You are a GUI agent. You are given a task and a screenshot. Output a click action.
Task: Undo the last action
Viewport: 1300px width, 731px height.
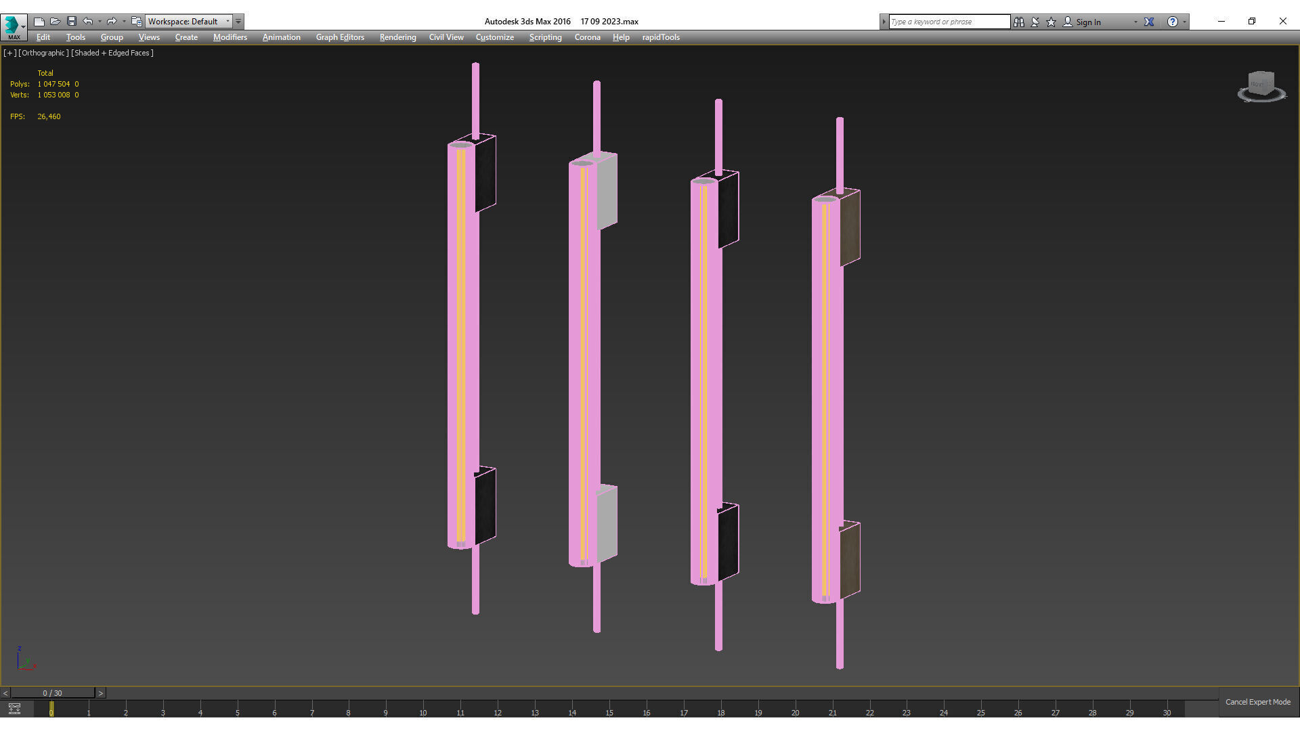point(87,22)
